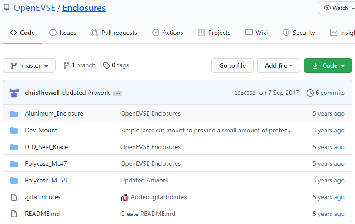355x224 pixels.
Task: Click the download arrow icon on Code button
Action: tap(315, 66)
